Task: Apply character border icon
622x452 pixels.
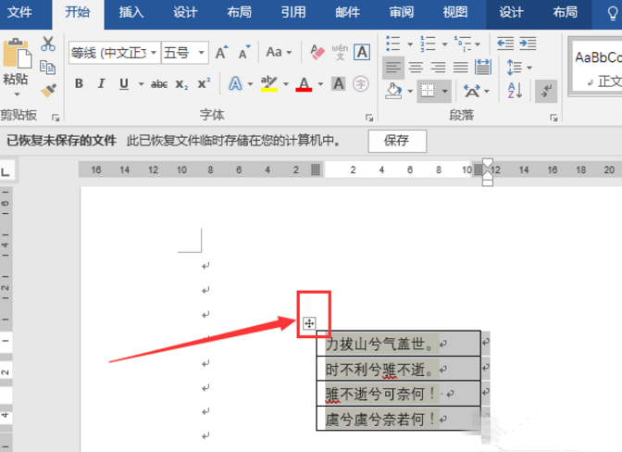Action: click(x=362, y=52)
